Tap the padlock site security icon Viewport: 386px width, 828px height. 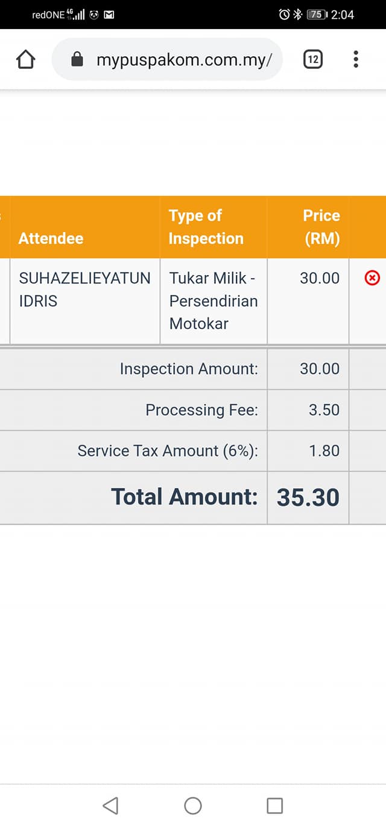(x=77, y=59)
